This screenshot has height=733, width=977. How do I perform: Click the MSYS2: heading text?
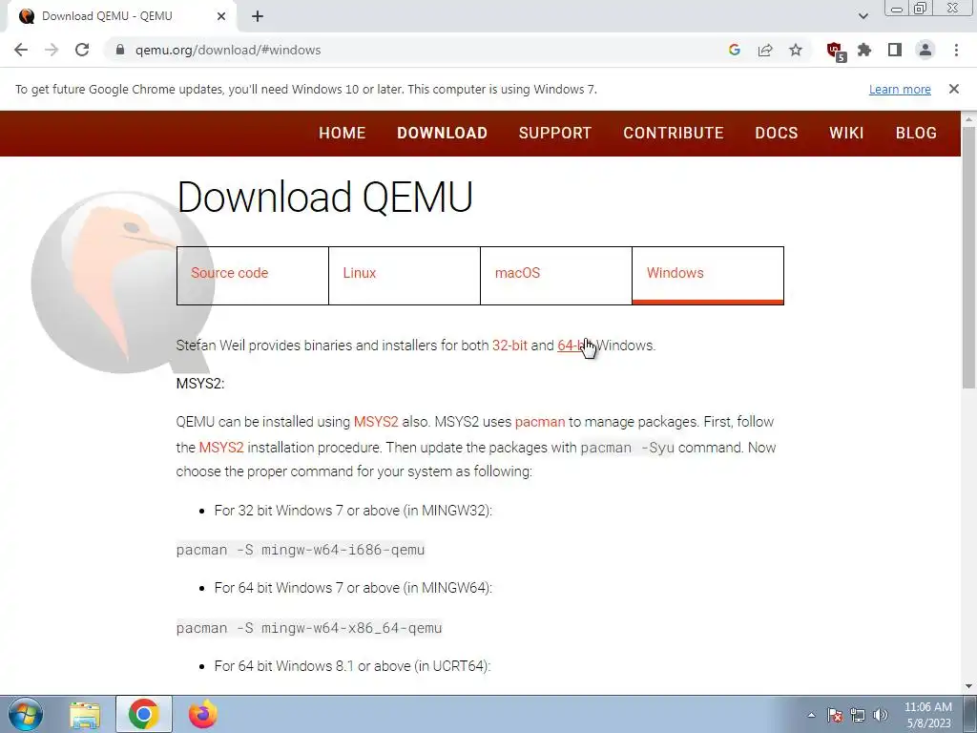click(200, 384)
